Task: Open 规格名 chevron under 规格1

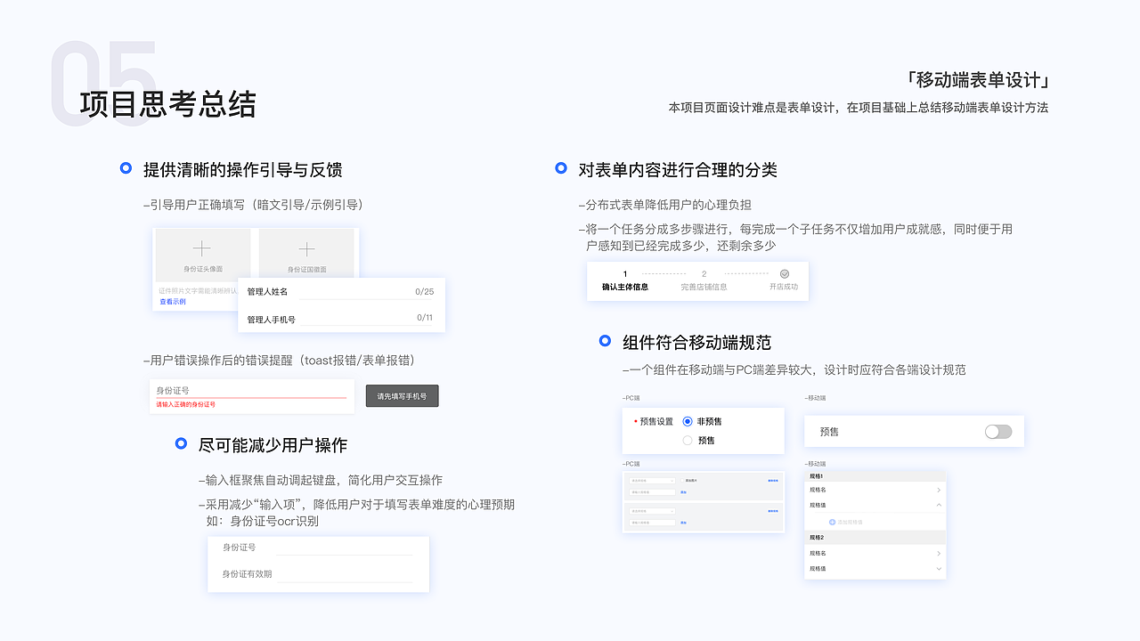Action: [939, 490]
